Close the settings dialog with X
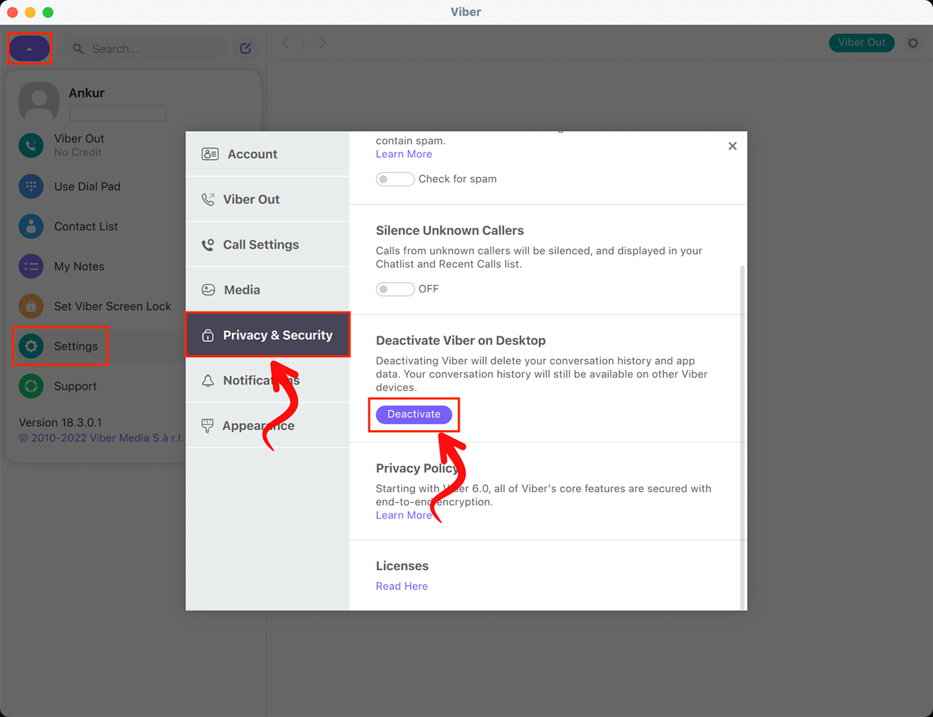Screen dimensions: 933x717 pos(732,146)
